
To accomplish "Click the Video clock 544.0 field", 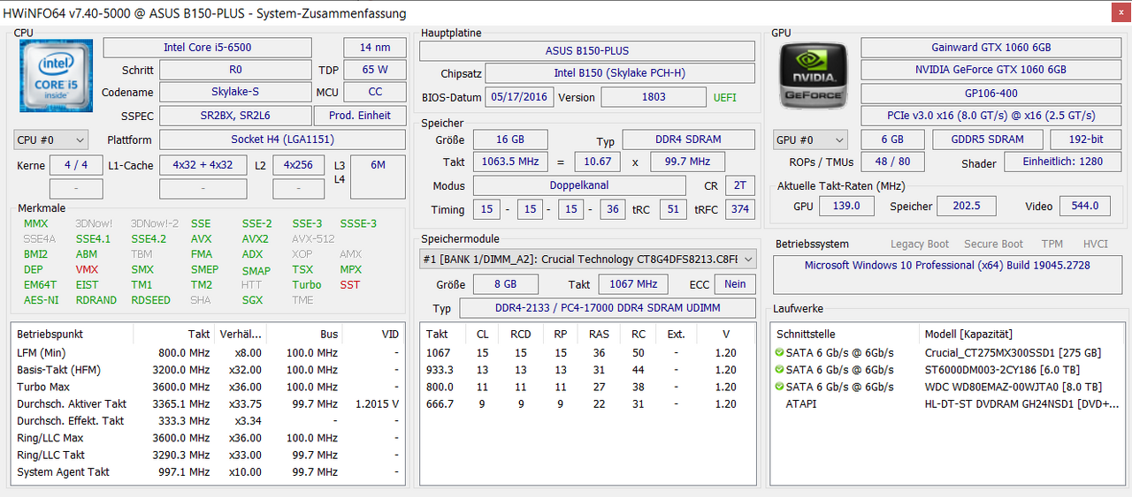I will click(x=1085, y=206).
